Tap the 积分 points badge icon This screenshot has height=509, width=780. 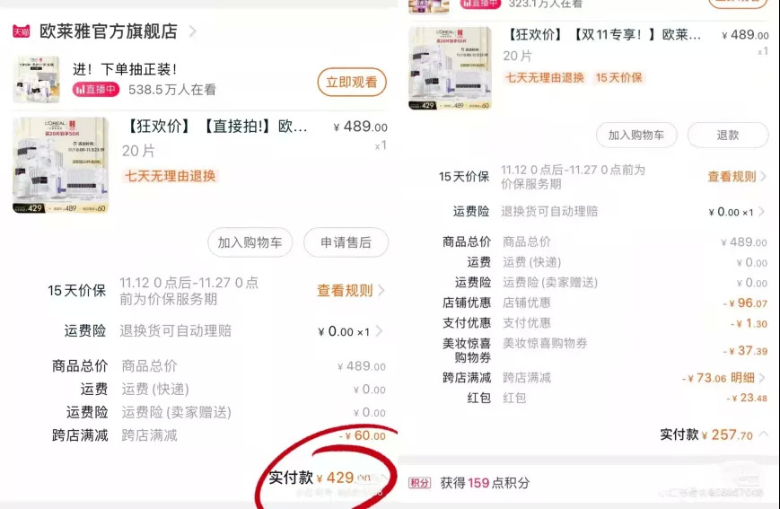click(419, 483)
